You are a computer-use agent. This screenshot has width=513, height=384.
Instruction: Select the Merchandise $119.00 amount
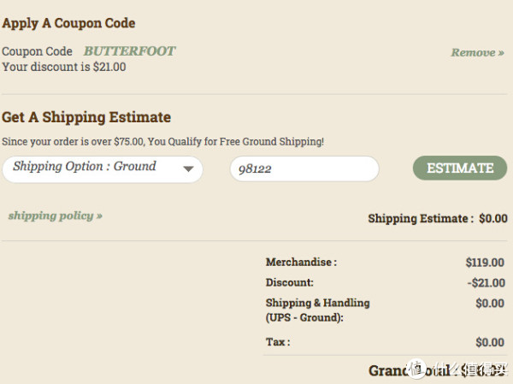click(x=485, y=263)
